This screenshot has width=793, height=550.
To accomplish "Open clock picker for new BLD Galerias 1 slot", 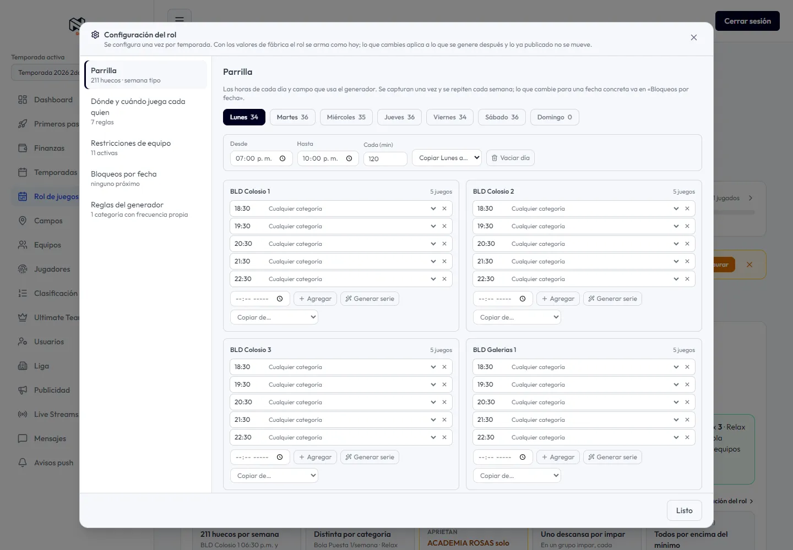I will [523, 457].
